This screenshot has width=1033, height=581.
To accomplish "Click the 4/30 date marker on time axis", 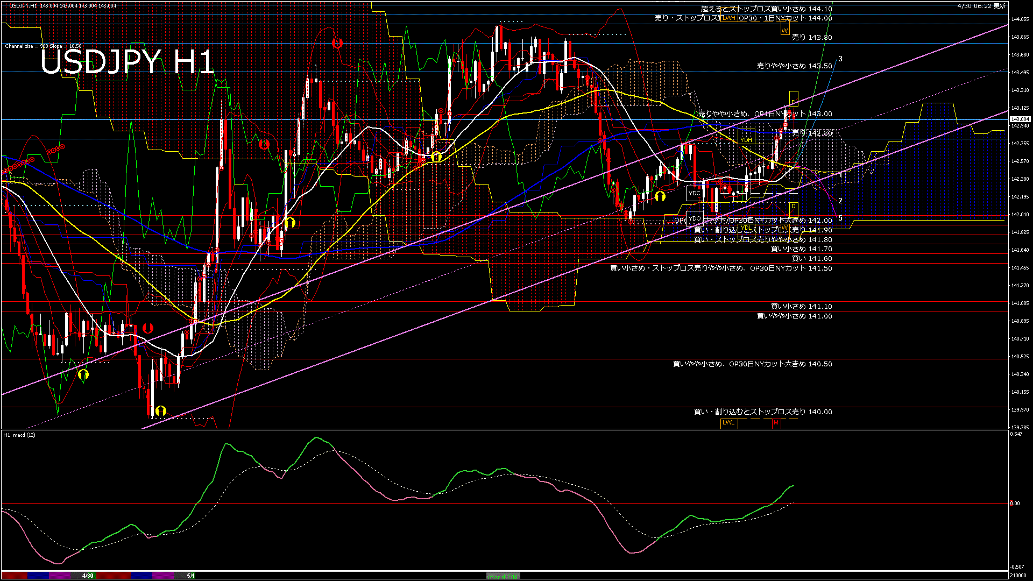I will tap(88, 576).
